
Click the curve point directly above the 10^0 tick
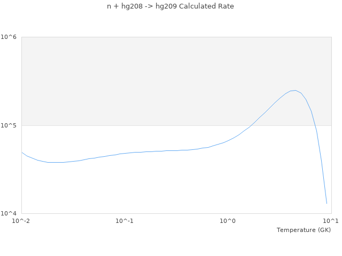(x=228, y=141)
